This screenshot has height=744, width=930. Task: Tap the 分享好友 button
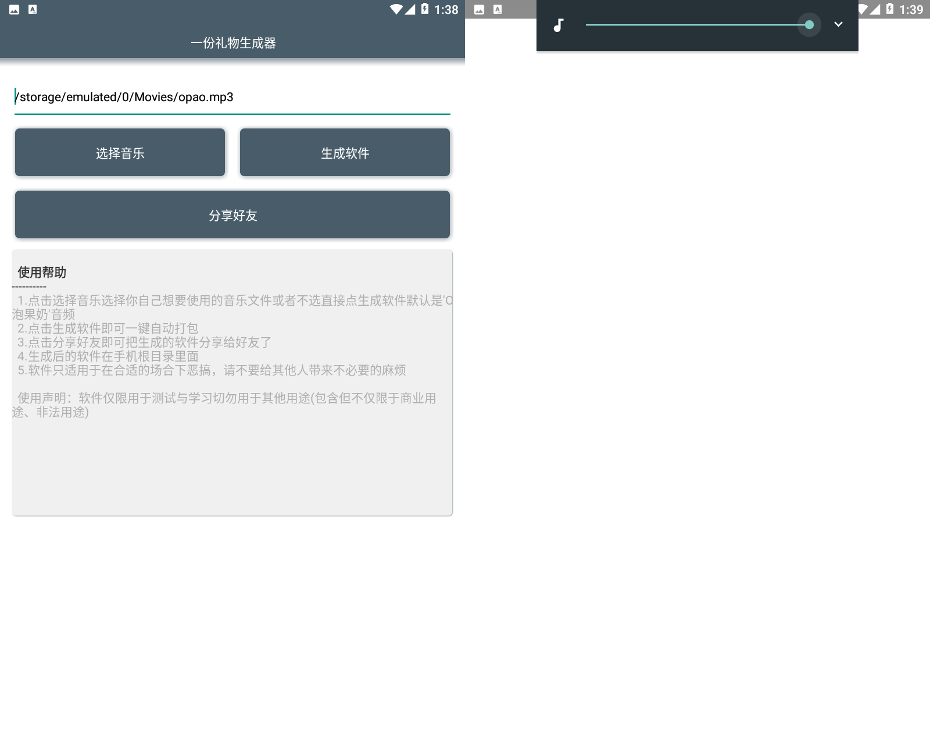pyautogui.click(x=233, y=215)
